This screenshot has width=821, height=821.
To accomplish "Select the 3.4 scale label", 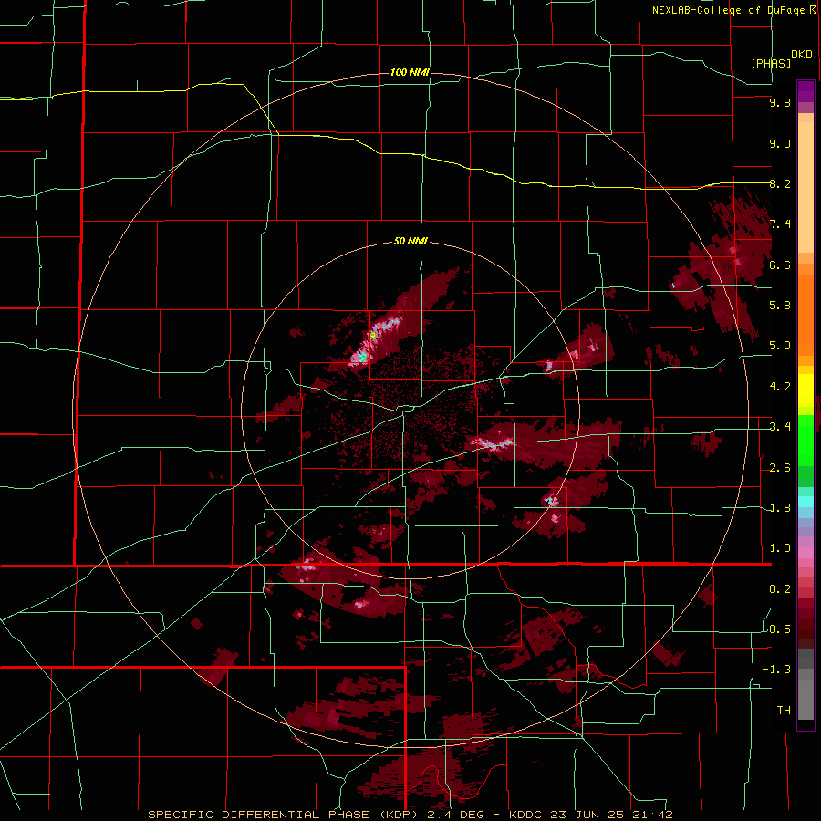I will tap(780, 427).
